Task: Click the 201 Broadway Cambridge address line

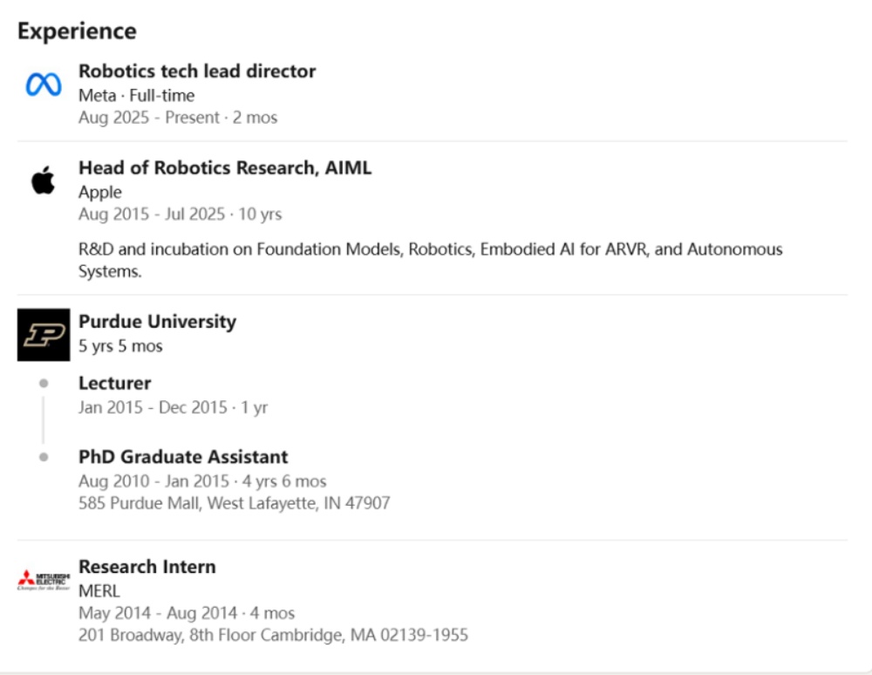Action: pos(273,635)
